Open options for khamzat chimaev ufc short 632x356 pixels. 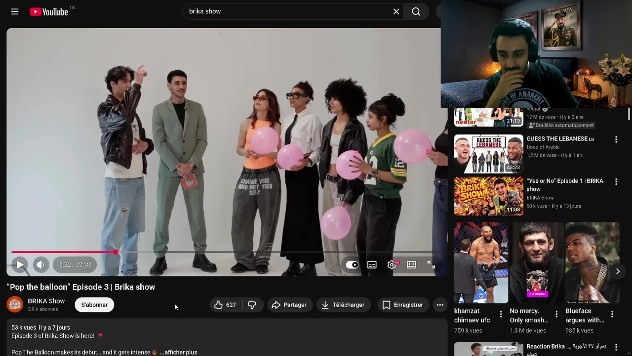click(x=501, y=314)
